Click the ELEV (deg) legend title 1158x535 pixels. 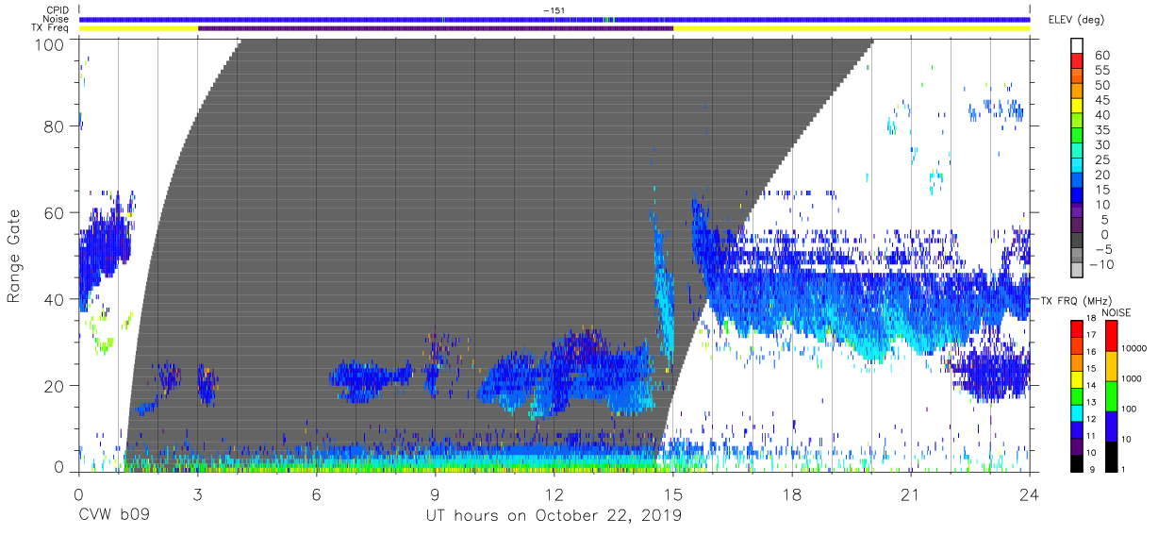(1075, 19)
